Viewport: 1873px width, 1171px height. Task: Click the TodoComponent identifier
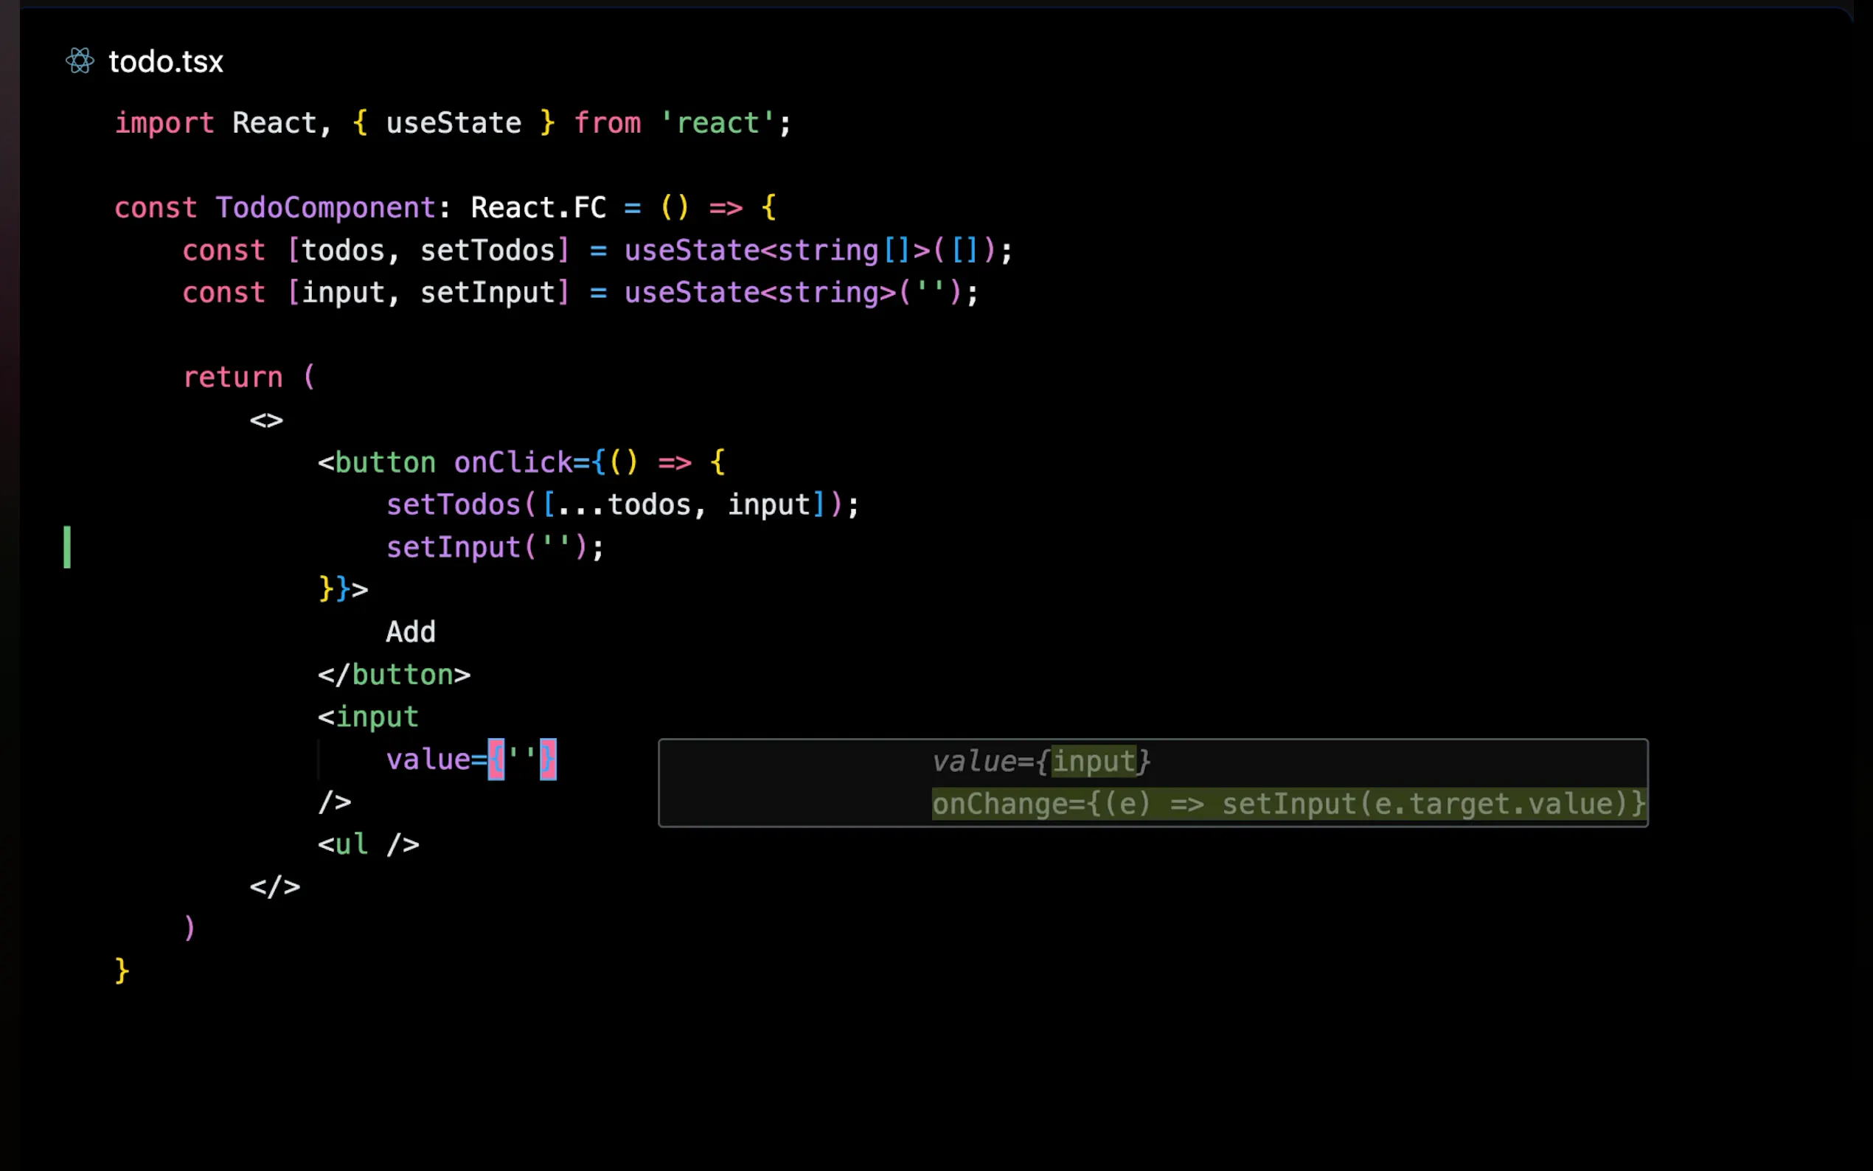(x=325, y=207)
